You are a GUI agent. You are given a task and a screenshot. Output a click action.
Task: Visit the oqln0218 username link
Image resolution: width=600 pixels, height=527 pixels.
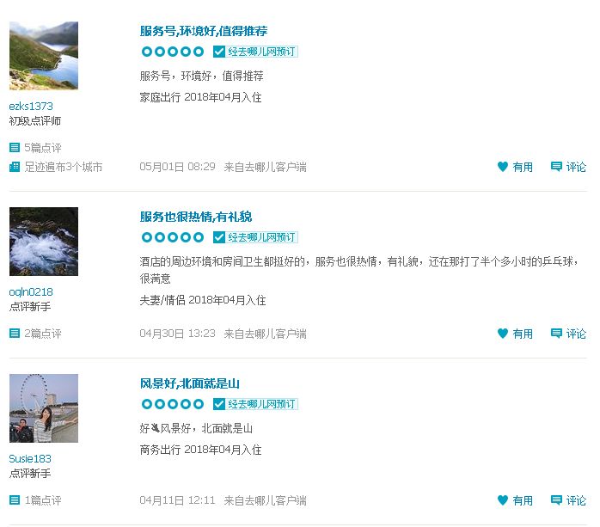pyautogui.click(x=31, y=292)
